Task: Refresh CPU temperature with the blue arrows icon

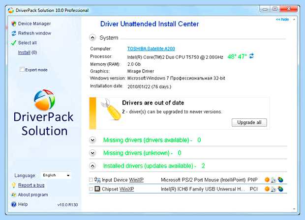Action: [251, 56]
